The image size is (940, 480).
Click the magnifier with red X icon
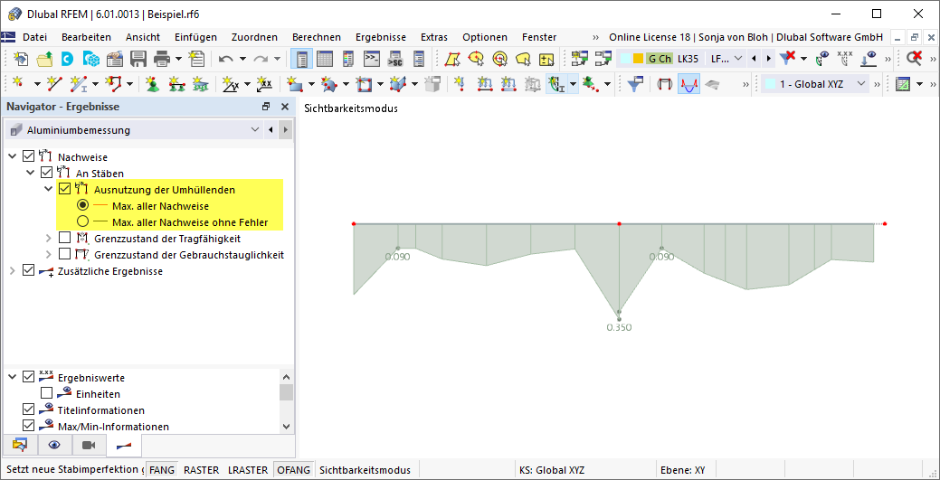(915, 59)
